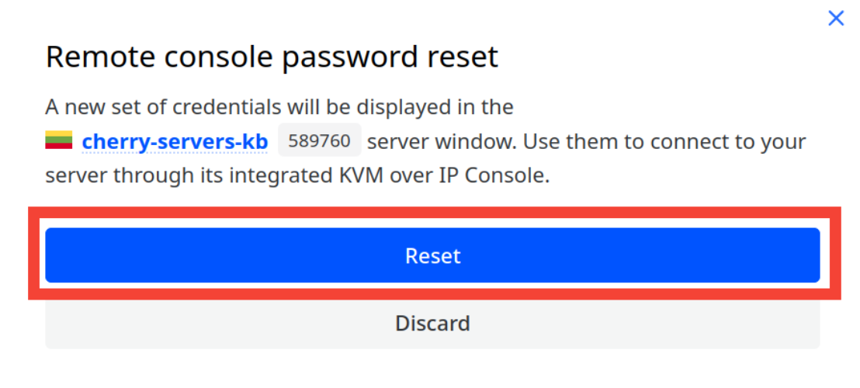Select the 589760 server ID badge
The image size is (860, 388).
[319, 142]
